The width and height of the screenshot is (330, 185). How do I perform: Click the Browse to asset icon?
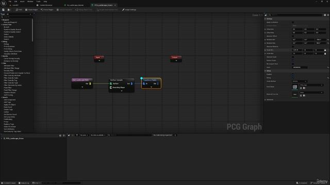tap(9, 10)
